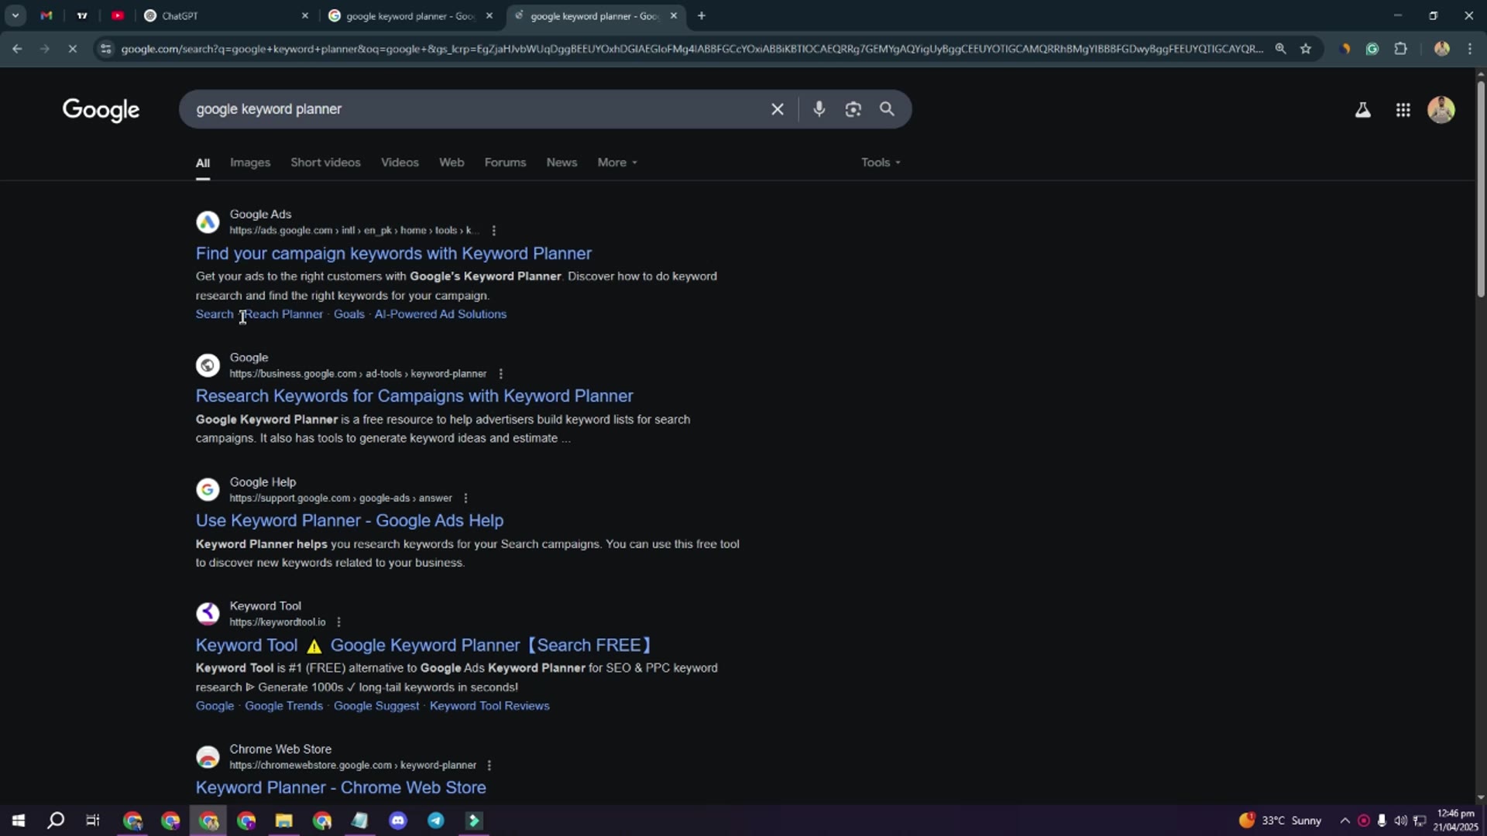Open Search Labs flask icon
Image resolution: width=1487 pixels, height=836 pixels.
pos(1362,110)
